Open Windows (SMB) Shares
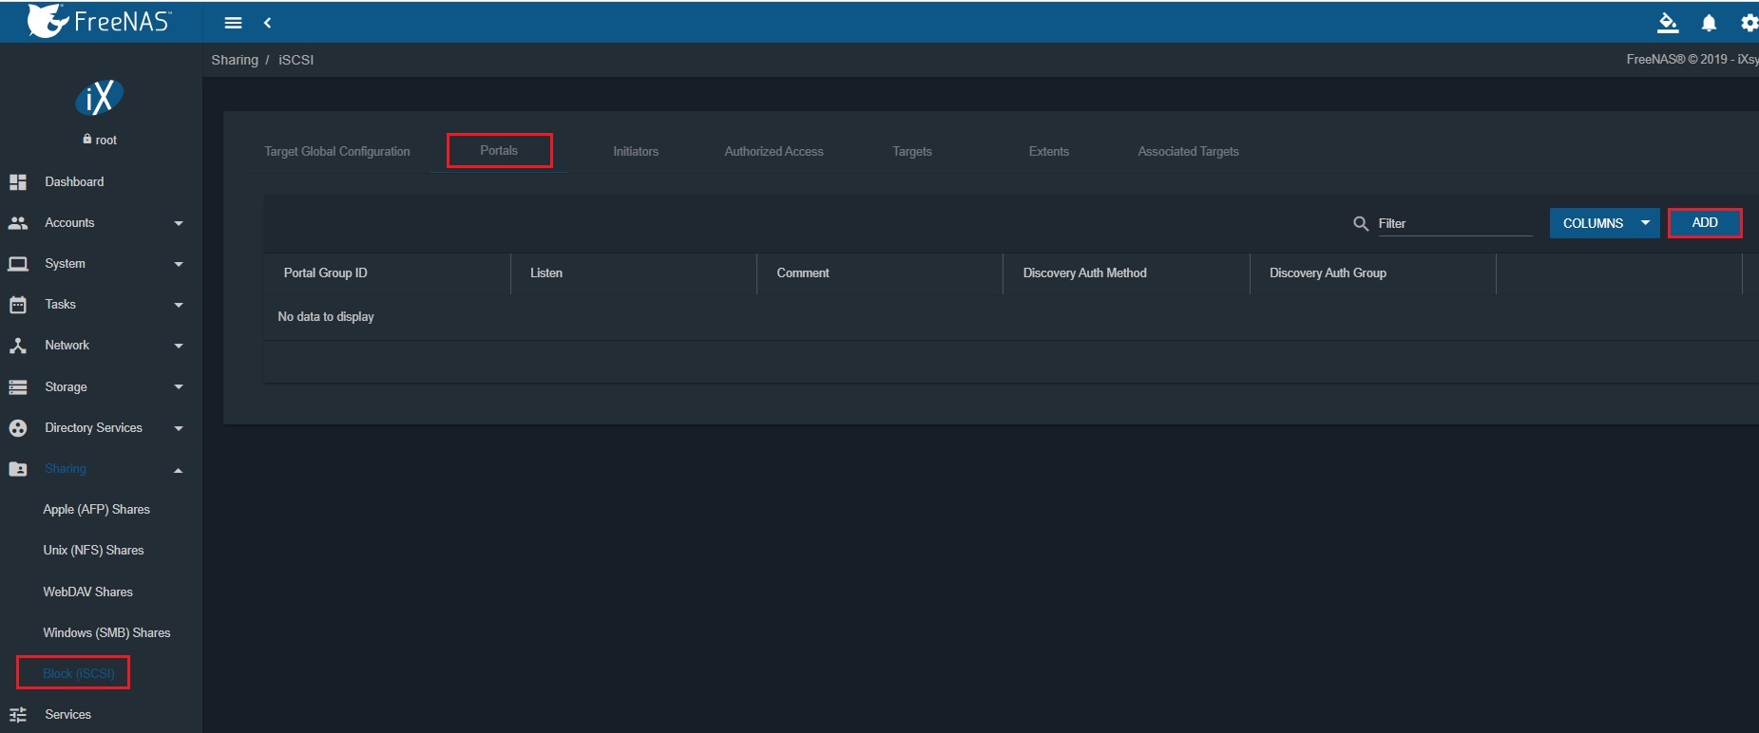The width and height of the screenshot is (1759, 733). click(106, 633)
